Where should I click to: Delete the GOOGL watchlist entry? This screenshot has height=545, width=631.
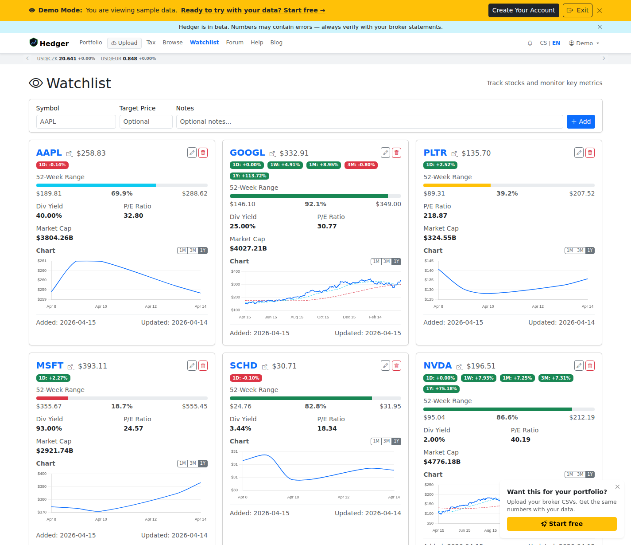coord(396,153)
